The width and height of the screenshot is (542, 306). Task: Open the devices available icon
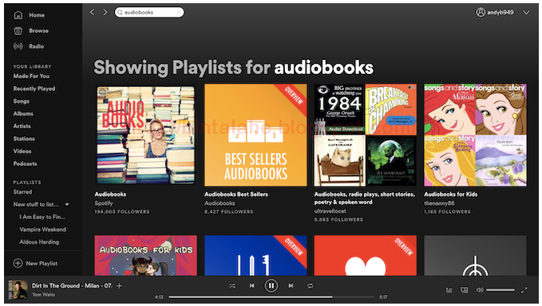[x=465, y=290]
